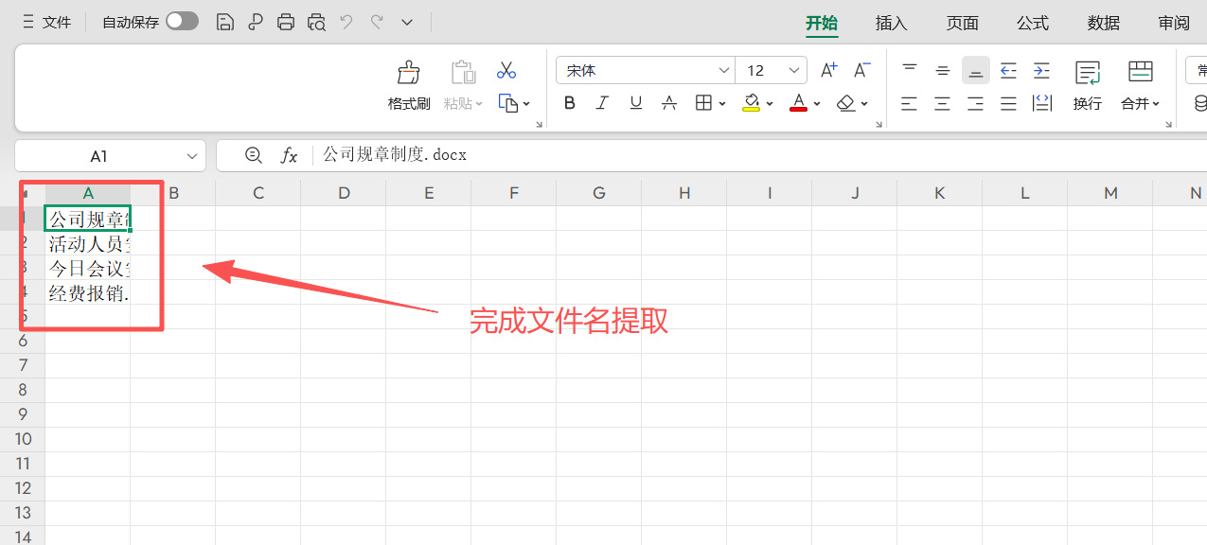1207x545 pixels.
Task: Center text horizontally
Action: pyautogui.click(x=943, y=103)
